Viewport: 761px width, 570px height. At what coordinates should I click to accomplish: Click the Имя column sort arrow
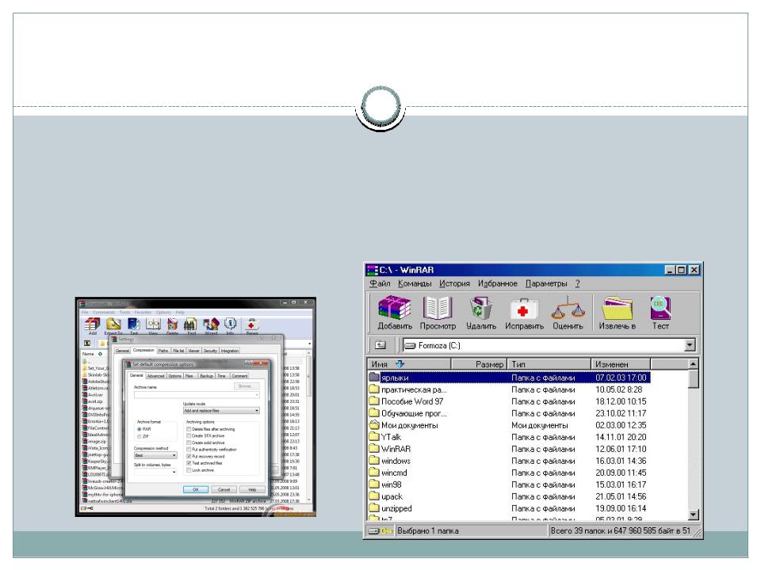pos(400,363)
